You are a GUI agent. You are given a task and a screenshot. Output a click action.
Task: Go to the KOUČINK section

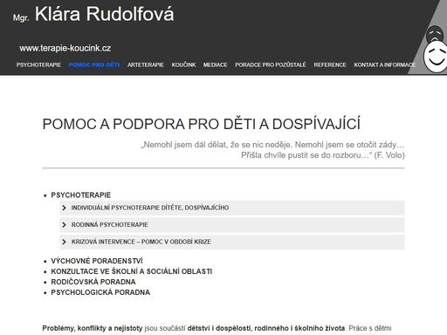183,65
